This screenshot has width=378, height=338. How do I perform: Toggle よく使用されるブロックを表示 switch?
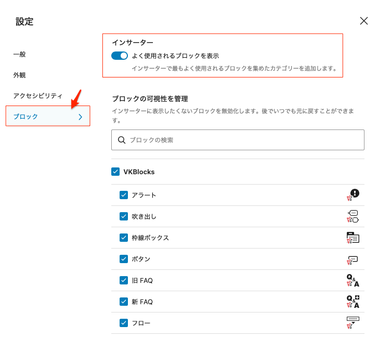point(120,56)
